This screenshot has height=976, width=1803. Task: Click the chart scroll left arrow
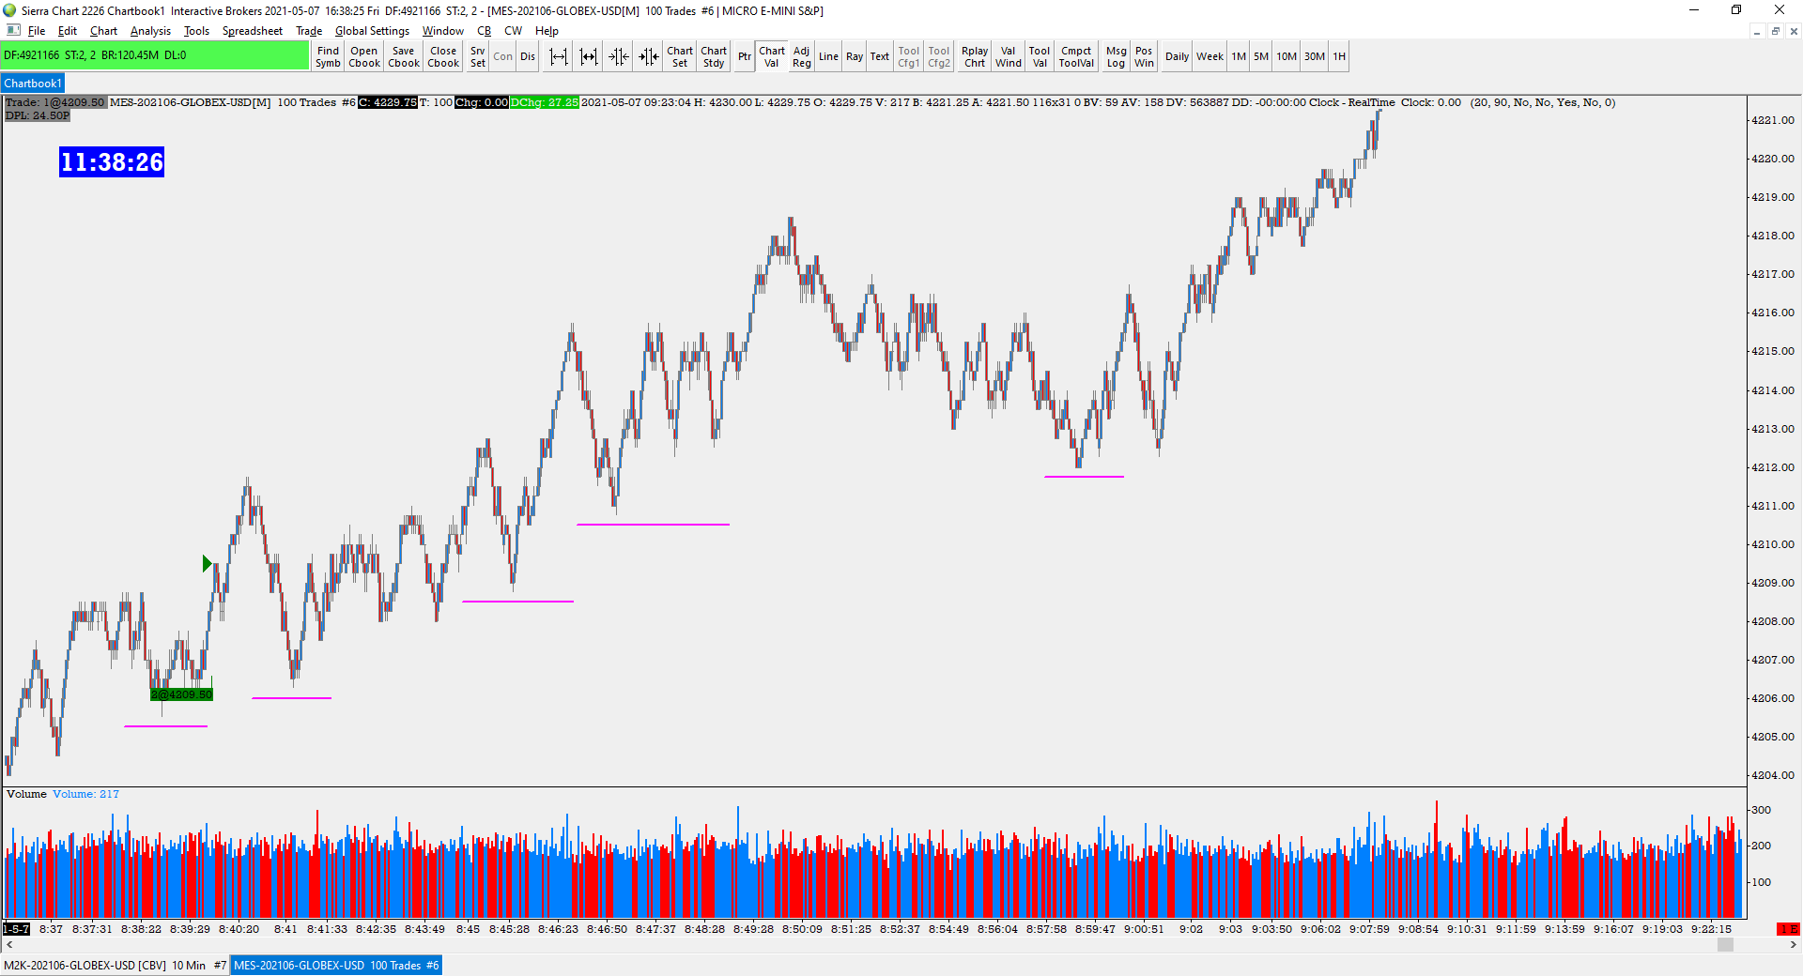click(x=9, y=945)
